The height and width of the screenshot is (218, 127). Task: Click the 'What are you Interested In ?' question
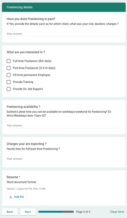click(x=26, y=52)
